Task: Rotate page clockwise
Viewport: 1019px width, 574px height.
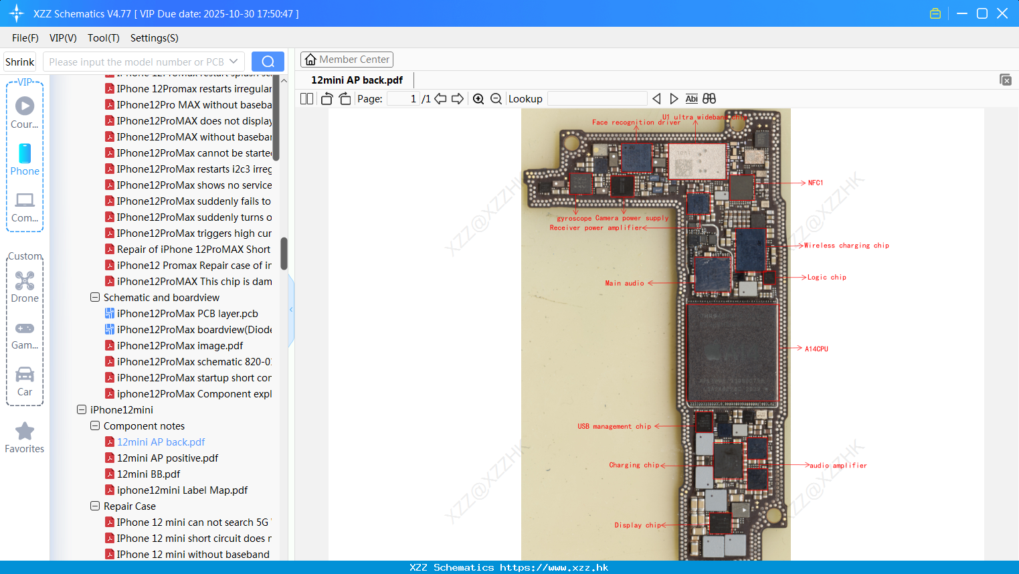Action: (x=345, y=98)
